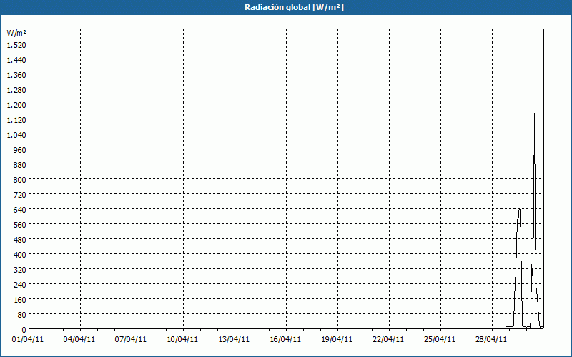Viewport: 572px width, 357px height.
Task: Select the 800 y-axis value
Action: click(20, 180)
